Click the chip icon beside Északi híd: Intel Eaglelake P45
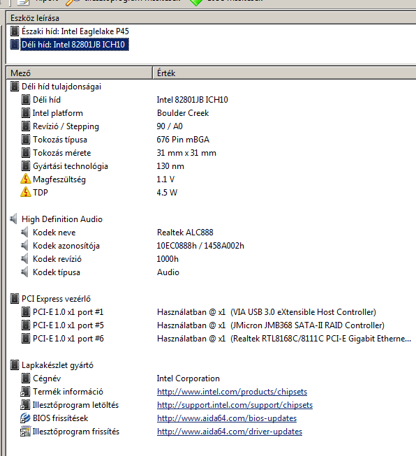Image resolution: width=416 pixels, height=456 pixels. tap(15, 31)
